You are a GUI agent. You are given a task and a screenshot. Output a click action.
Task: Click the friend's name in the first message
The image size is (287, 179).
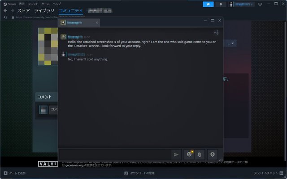[75, 37]
